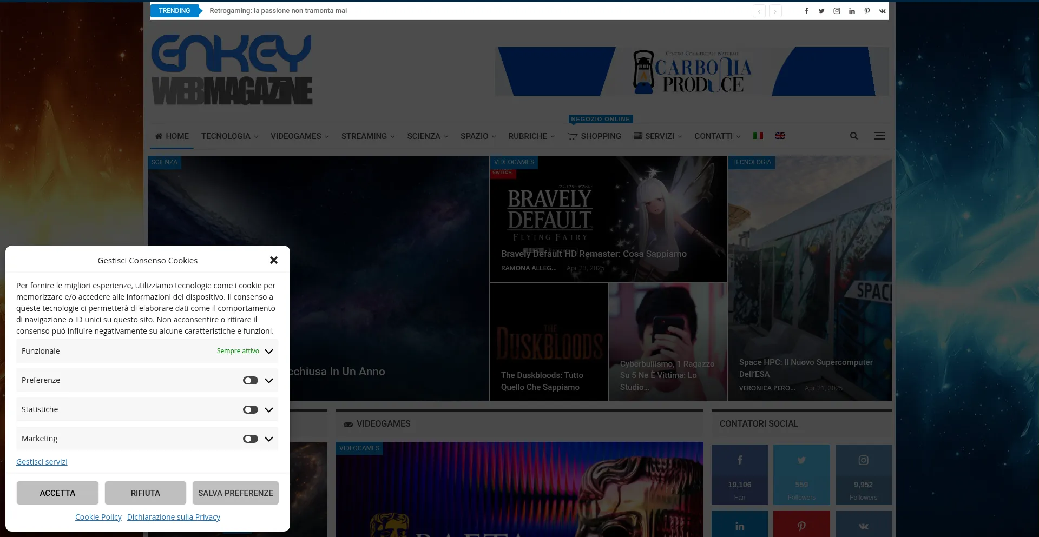
Task: Open the LinkedIn icon in top bar
Action: click(x=852, y=11)
